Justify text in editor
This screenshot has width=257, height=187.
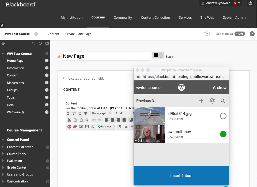[x=124, y=120]
